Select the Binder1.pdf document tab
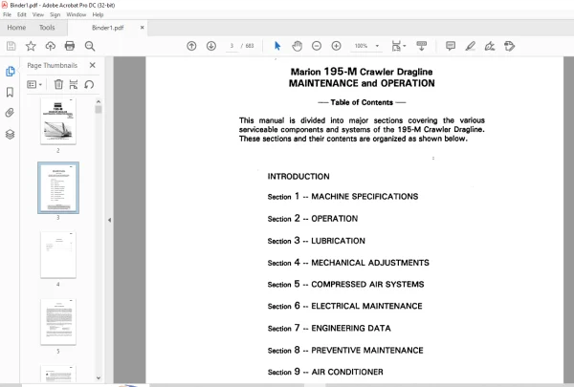Image resolution: width=574 pixels, height=387 pixels. point(107,28)
